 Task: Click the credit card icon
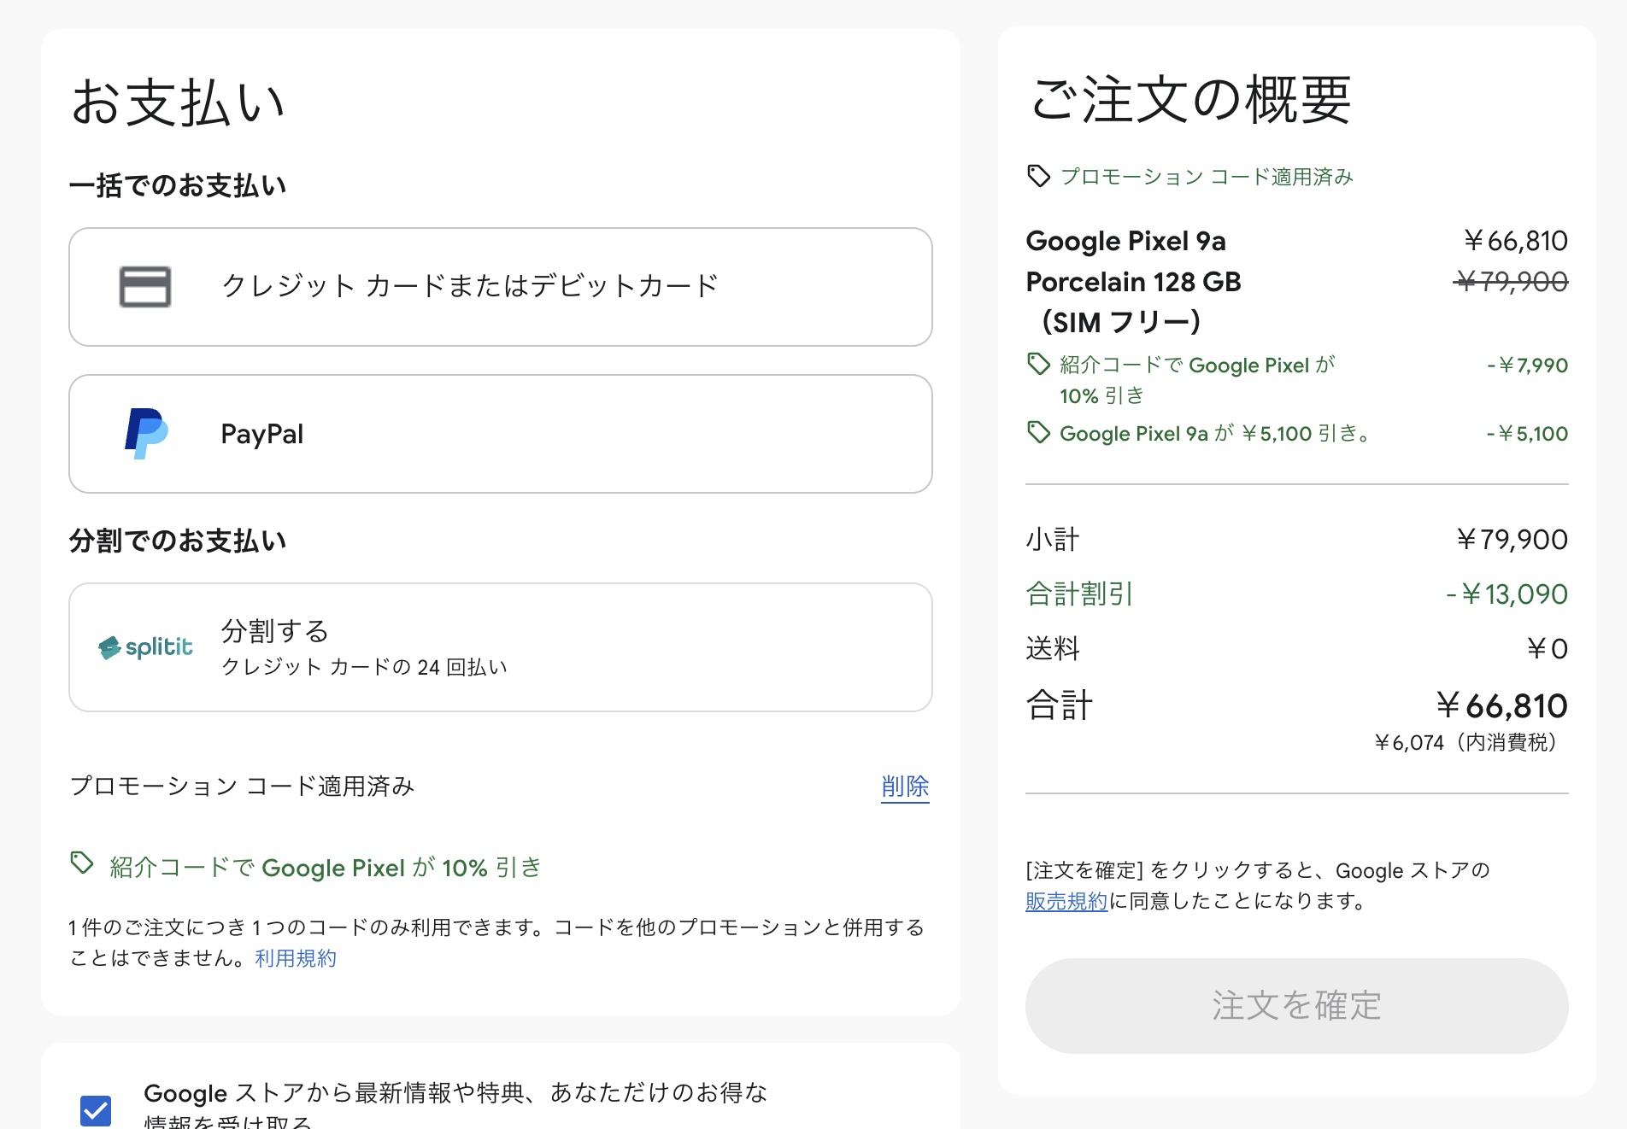[x=145, y=287]
